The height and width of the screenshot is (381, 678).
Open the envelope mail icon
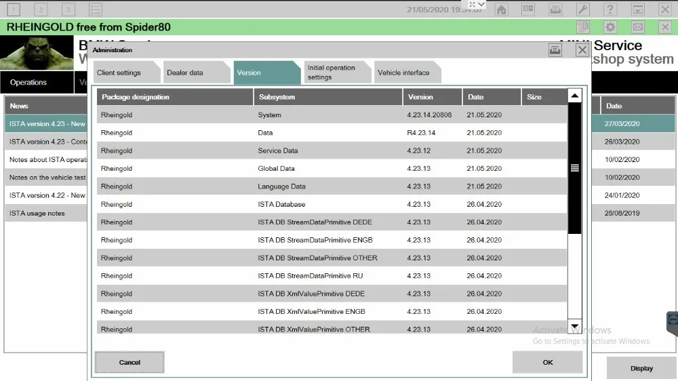coord(638,27)
